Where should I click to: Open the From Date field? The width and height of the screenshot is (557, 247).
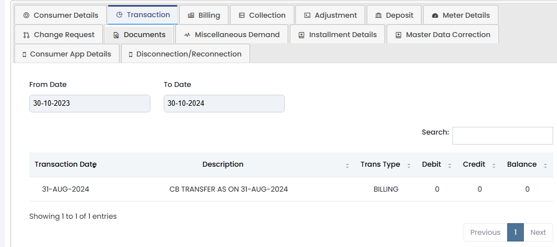90,104
